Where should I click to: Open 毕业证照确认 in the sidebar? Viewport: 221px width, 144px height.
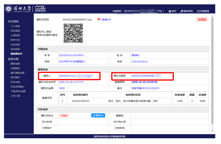pyautogui.click(x=18, y=87)
